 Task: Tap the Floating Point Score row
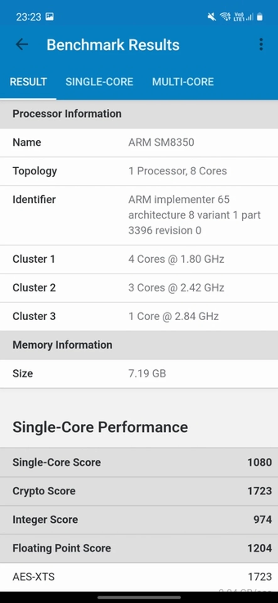pos(139,548)
